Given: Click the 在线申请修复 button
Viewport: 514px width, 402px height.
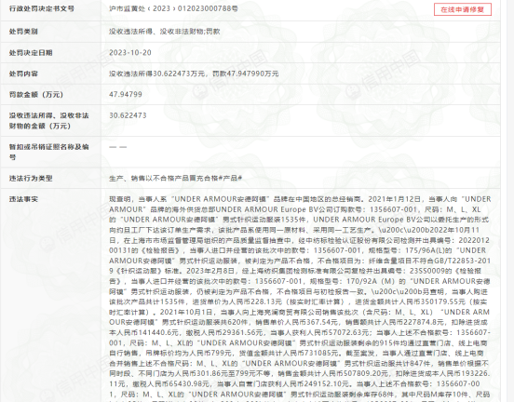Looking at the screenshot, I should pos(463,9).
